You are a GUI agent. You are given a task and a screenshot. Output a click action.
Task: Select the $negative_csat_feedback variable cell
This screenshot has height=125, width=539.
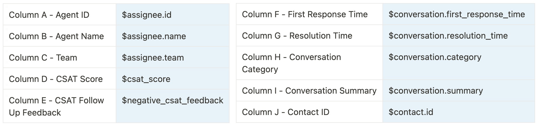(x=172, y=100)
